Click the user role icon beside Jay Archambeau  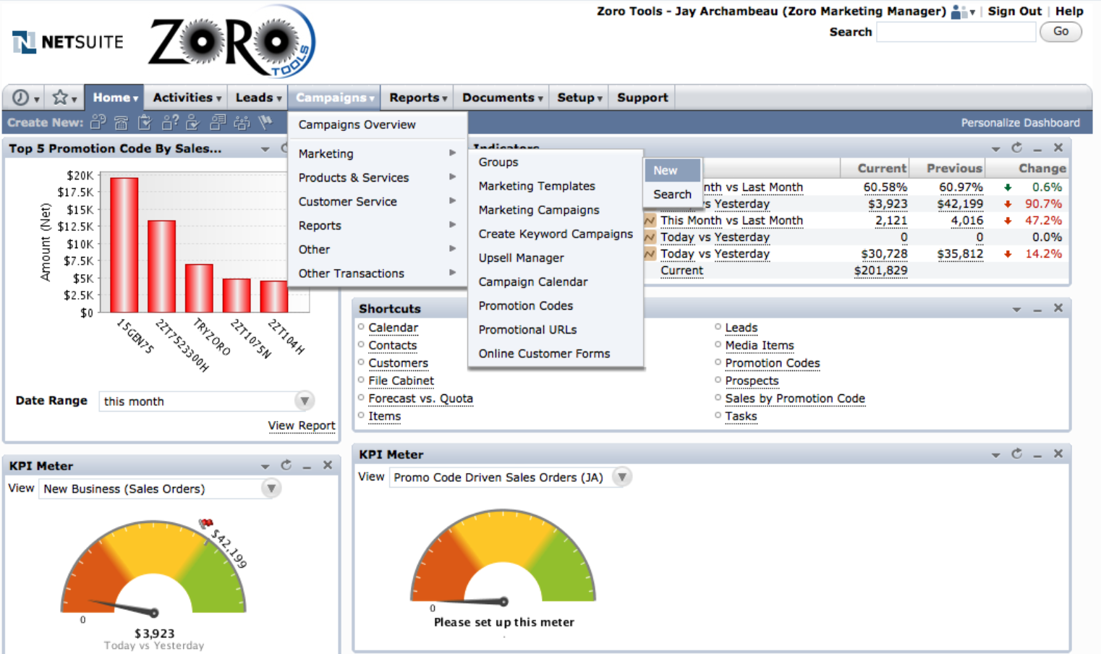pyautogui.click(x=959, y=12)
